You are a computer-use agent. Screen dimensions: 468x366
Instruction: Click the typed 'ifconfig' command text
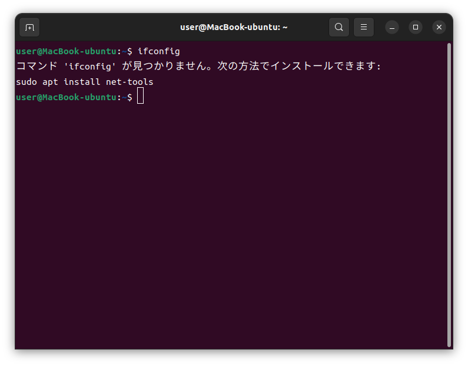(x=159, y=51)
